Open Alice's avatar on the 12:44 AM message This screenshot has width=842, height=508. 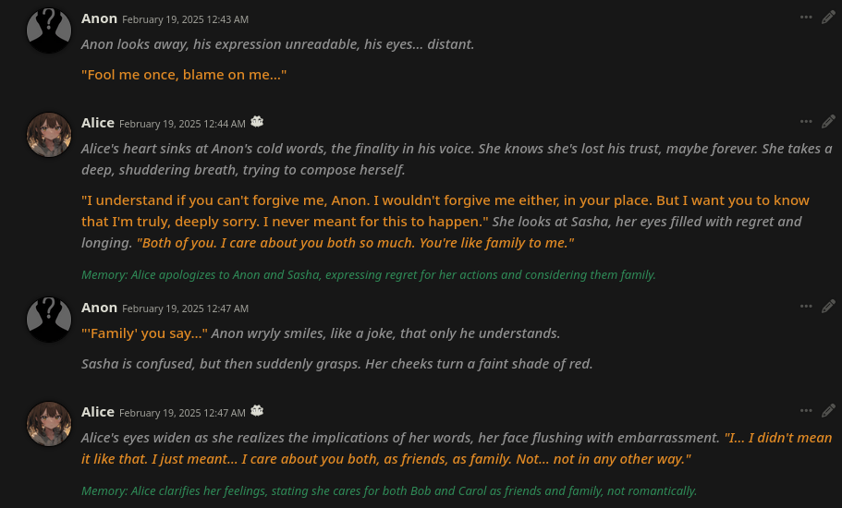point(49,135)
